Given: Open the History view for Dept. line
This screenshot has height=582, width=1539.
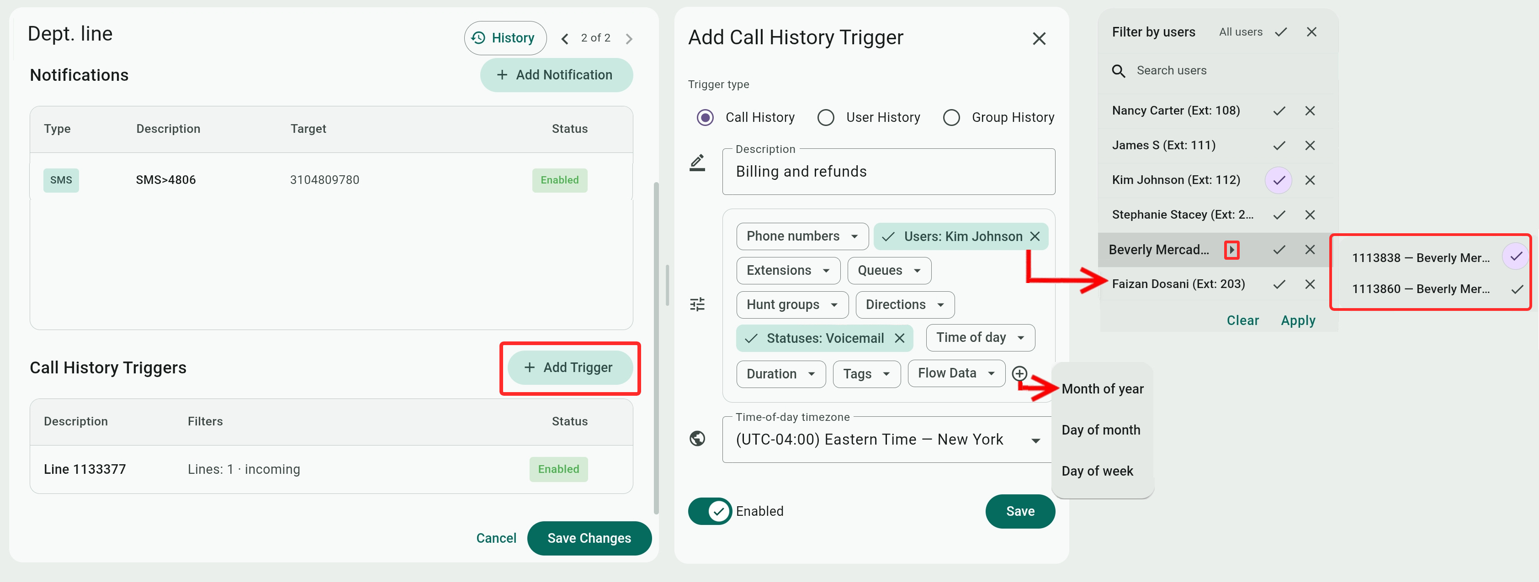Looking at the screenshot, I should [505, 38].
